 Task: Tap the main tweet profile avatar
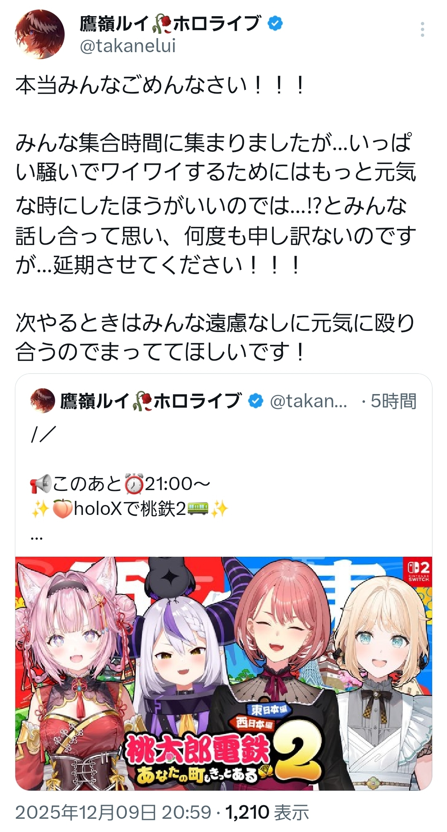click(x=40, y=34)
